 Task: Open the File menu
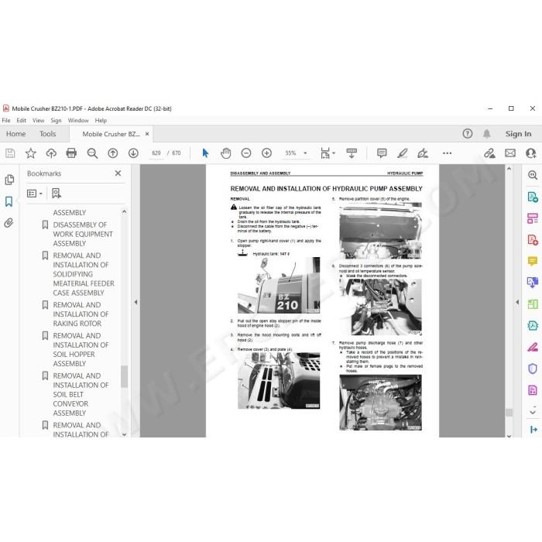(x=6, y=120)
